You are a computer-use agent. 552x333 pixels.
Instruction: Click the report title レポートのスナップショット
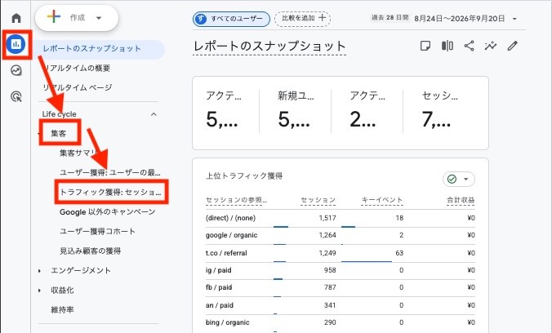(269, 46)
